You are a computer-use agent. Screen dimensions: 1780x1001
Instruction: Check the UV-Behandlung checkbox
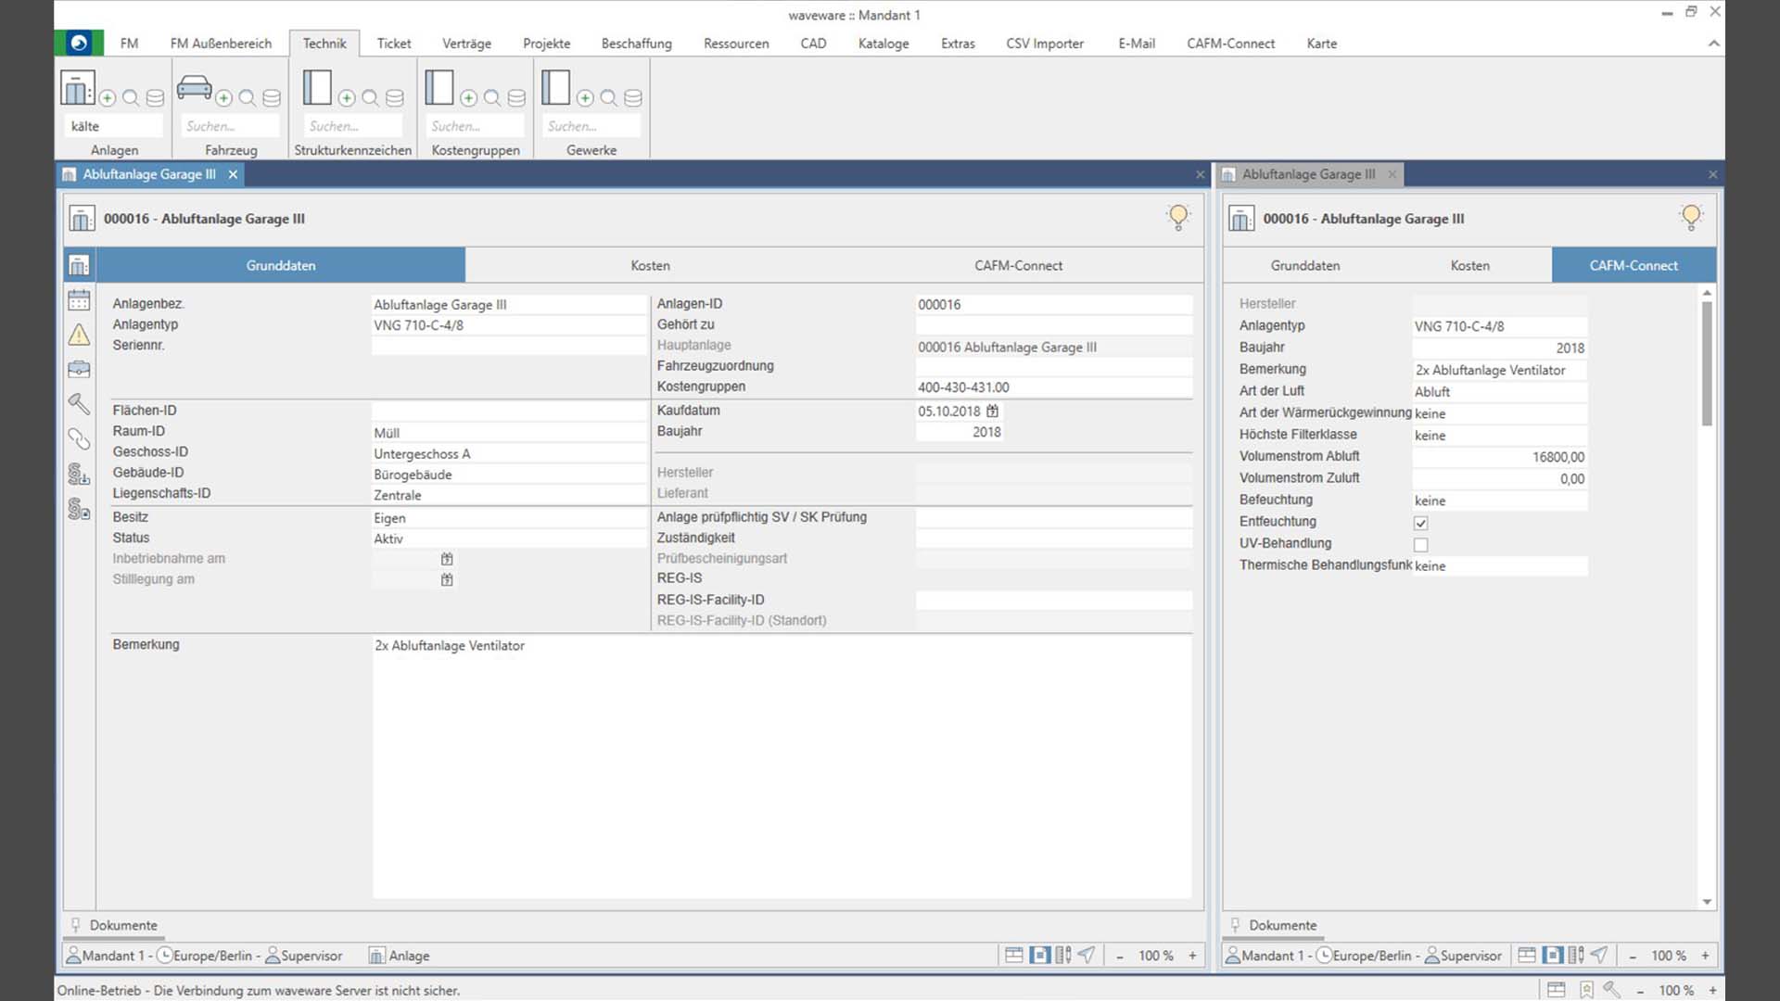point(1420,545)
